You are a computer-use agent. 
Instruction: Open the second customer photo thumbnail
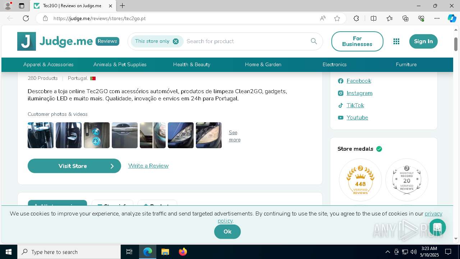pyautogui.click(x=69, y=135)
